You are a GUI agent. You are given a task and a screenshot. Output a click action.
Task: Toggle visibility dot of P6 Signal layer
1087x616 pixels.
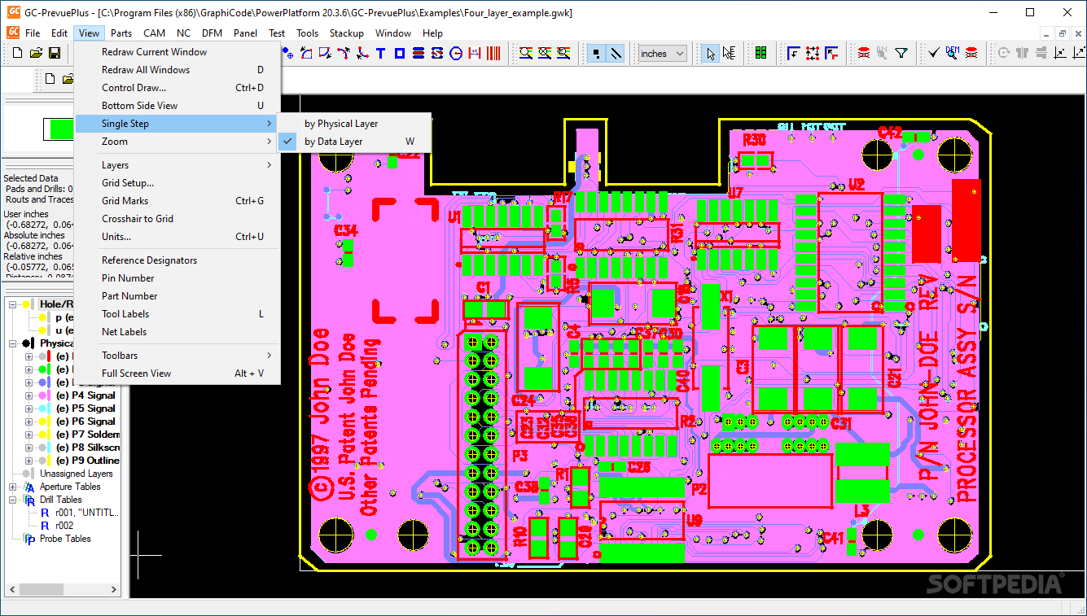pyautogui.click(x=44, y=422)
